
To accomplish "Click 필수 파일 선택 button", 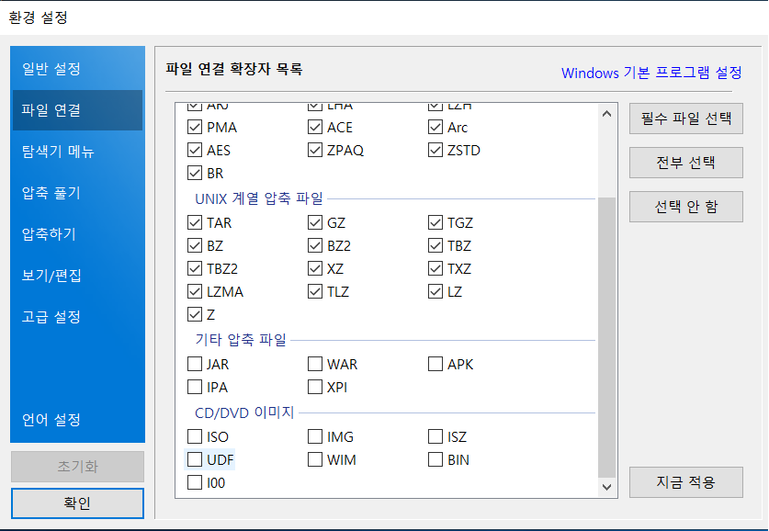I will tap(686, 119).
